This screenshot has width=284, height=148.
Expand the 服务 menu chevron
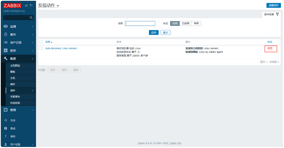tap(33, 34)
